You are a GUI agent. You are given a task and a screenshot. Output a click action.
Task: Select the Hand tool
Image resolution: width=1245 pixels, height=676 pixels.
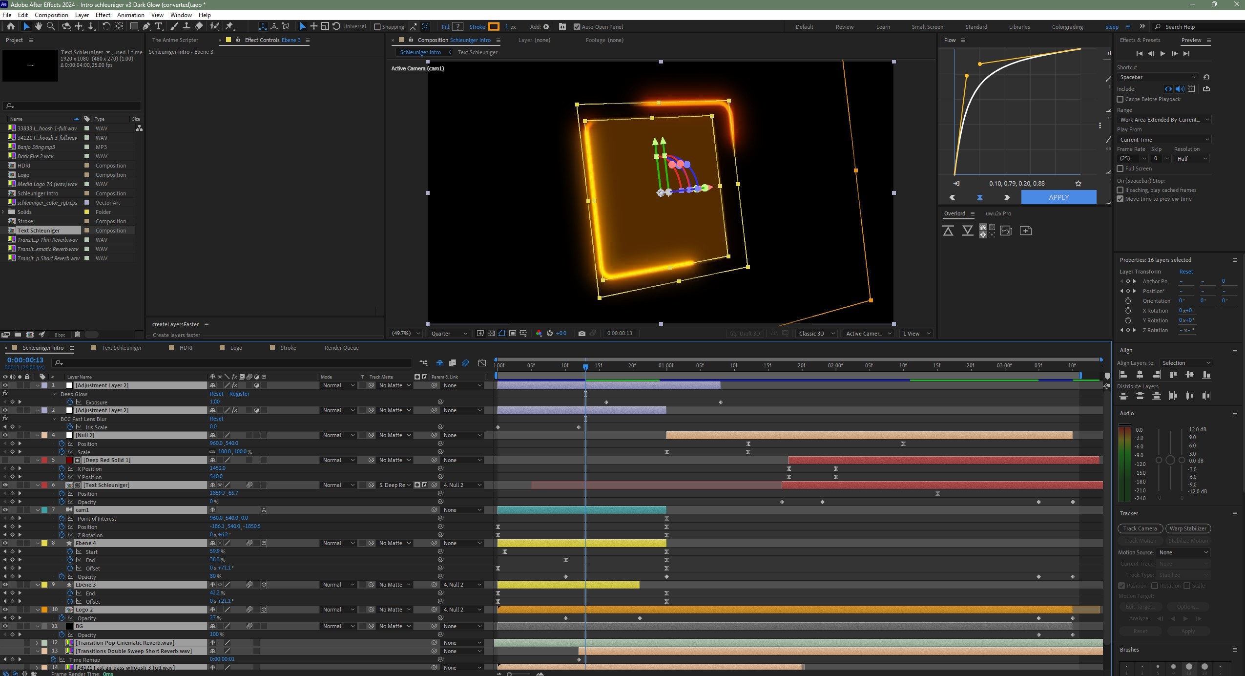(x=38, y=26)
